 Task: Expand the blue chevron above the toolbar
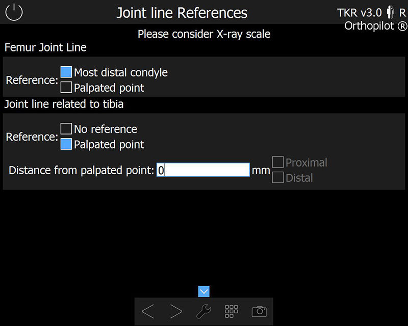[203, 291]
